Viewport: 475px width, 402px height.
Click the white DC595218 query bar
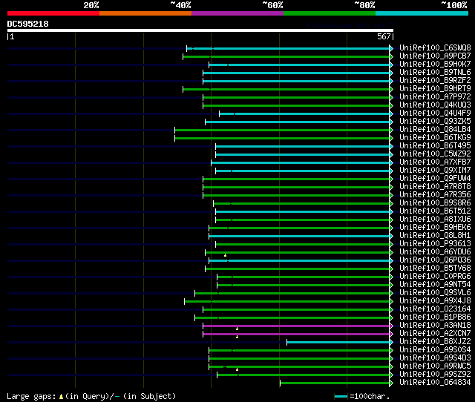(200, 30)
